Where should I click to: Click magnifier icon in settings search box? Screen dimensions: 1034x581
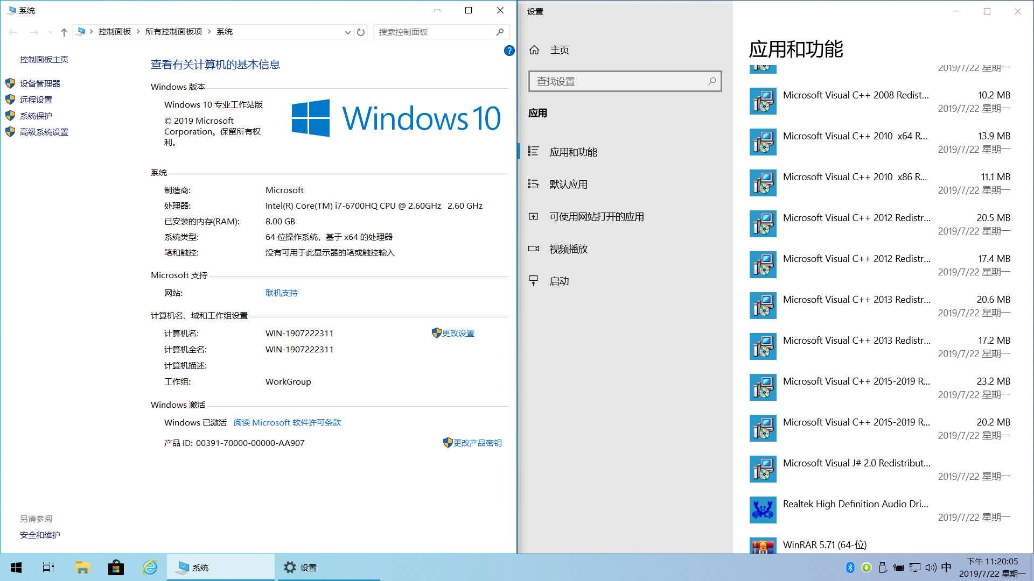coord(711,81)
